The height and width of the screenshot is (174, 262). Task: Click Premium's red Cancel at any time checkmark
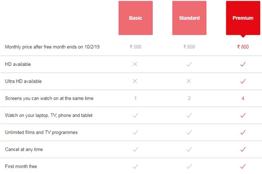243,149
